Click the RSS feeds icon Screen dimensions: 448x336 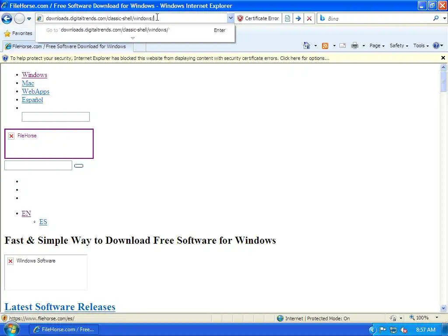[325, 45]
